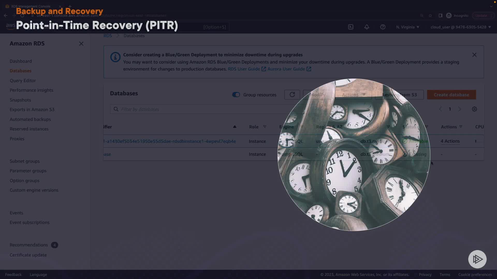497x279 pixels.
Task: Dismiss the Blue/Green Deployment banner
Action: [474, 55]
